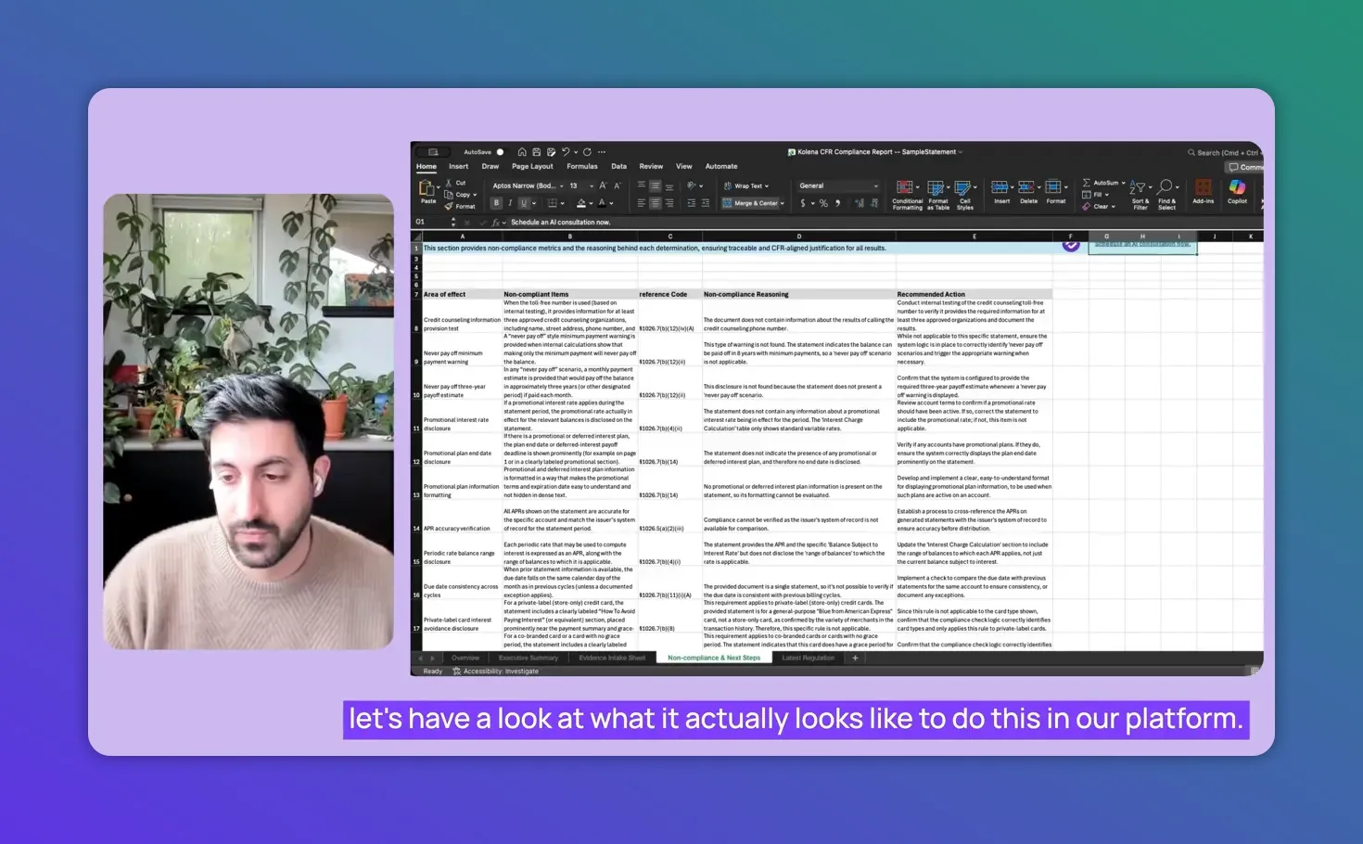Open the Insert ribbon tab
The image size is (1363, 844).
coord(458,167)
